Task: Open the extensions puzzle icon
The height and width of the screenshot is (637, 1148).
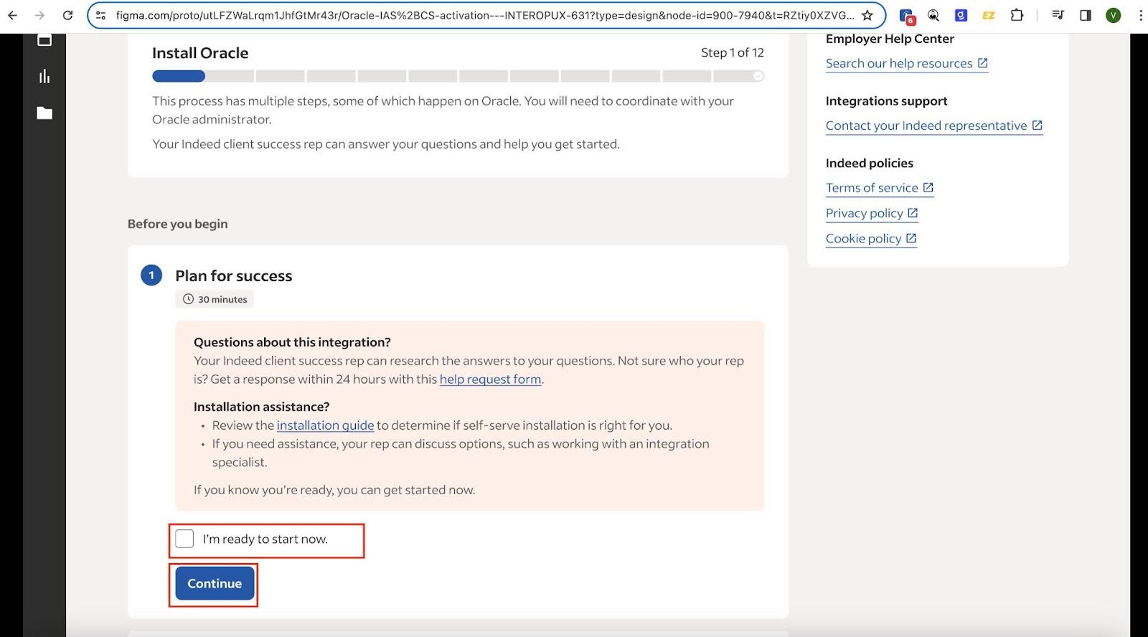Action: [1017, 15]
